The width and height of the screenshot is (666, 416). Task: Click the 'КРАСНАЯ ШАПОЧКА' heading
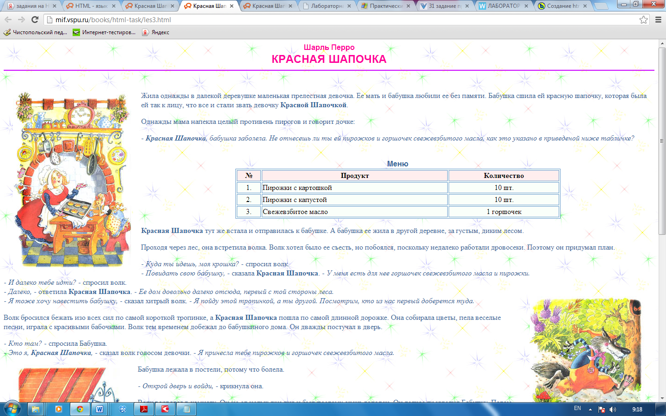[x=329, y=59]
